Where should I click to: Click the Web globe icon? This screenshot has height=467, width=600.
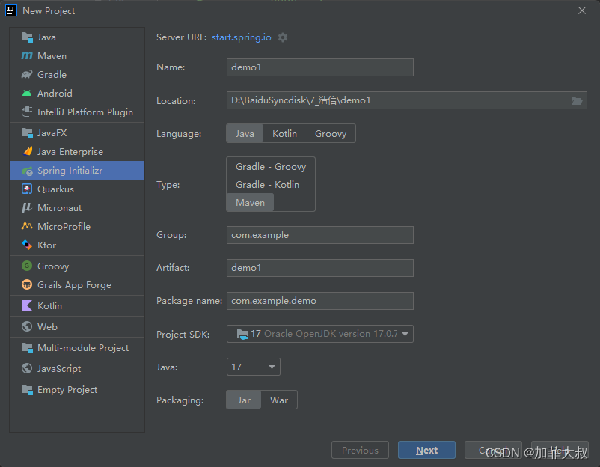[x=27, y=326]
